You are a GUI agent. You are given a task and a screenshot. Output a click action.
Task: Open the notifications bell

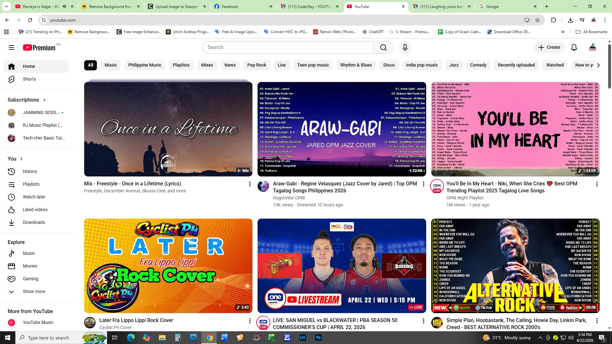click(x=574, y=47)
